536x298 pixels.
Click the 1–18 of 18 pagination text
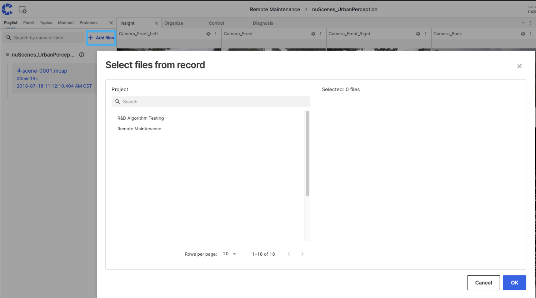coord(263,254)
